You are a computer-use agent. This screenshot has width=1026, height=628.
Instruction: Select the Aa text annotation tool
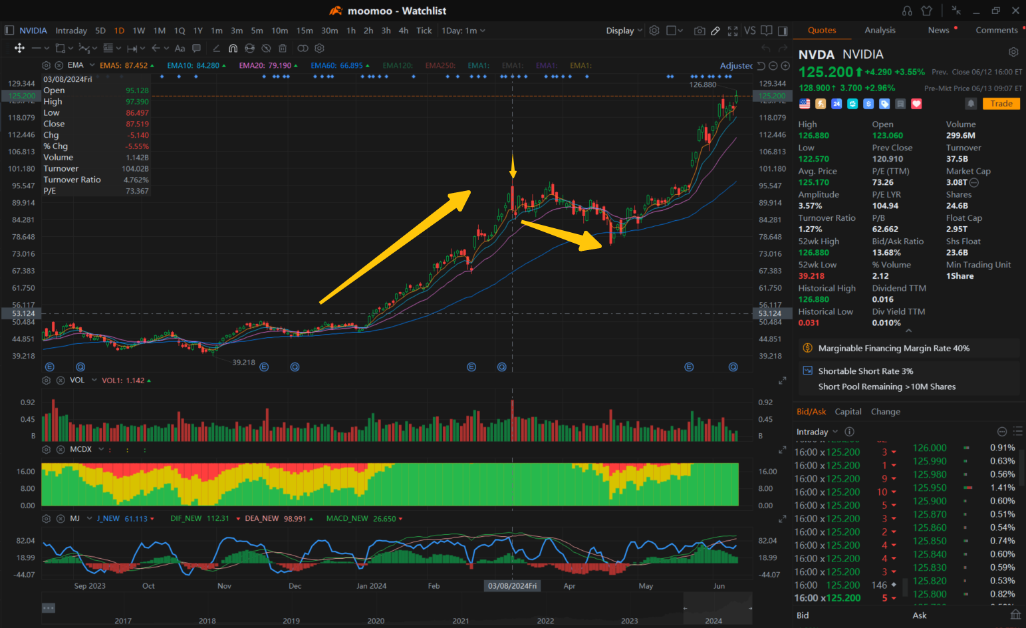180,48
